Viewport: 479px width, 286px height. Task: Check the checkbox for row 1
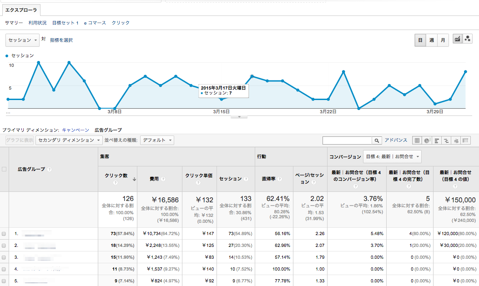(x=4, y=234)
